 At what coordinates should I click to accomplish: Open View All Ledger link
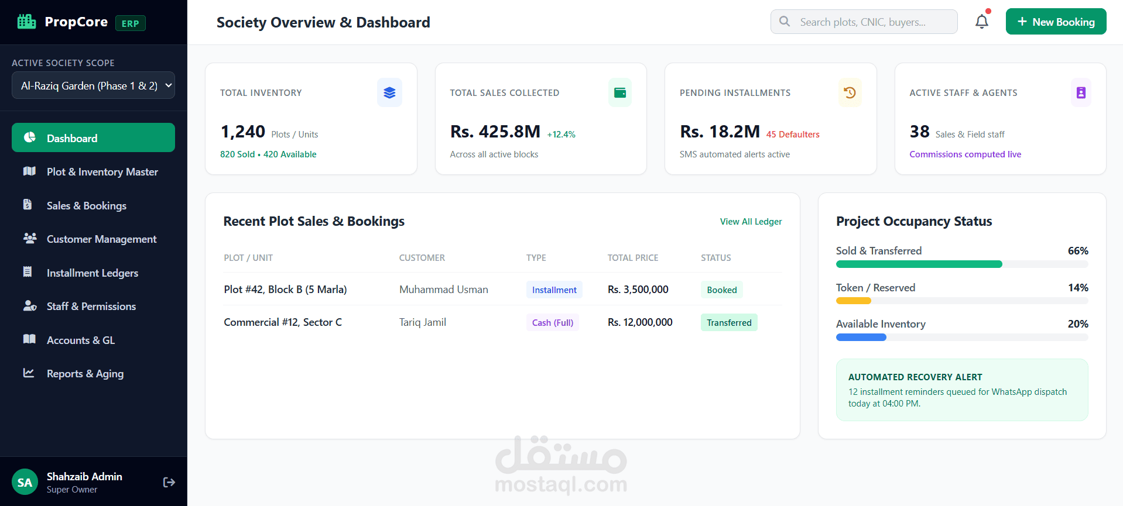[751, 221]
